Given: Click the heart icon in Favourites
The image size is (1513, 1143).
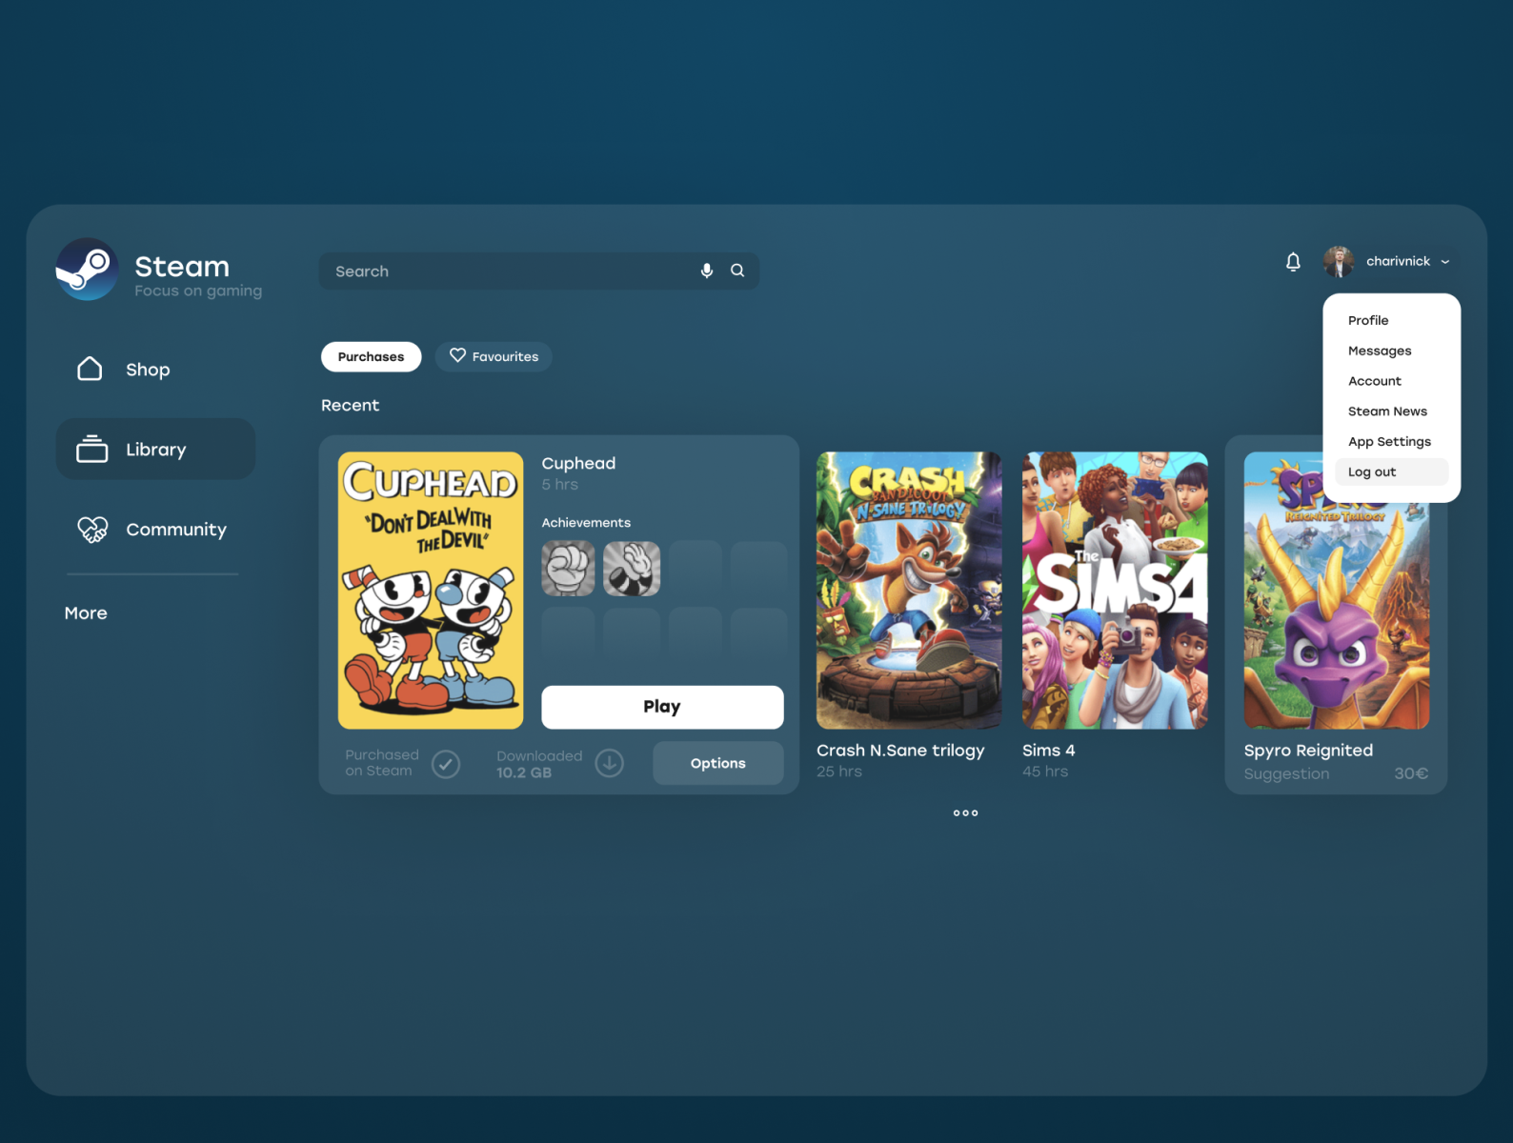Looking at the screenshot, I should (458, 355).
